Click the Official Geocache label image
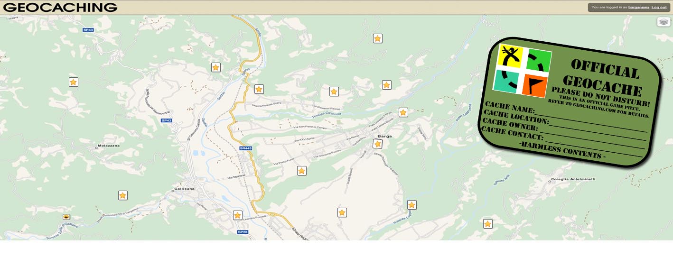The height and width of the screenshot is (257, 673). pos(570,102)
